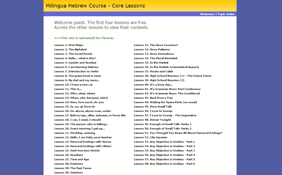Image resolution: width=282 pixels, height=175 pixels.
Task: Open Lesson 16. On-above, above-over, under
Action: 83,111
